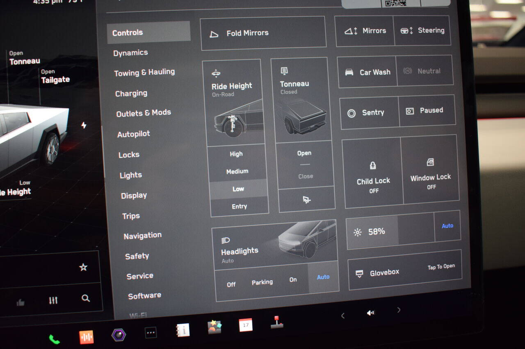Screen dimensions: 525x349
Task: Open the Controls menu section
Action: 148,32
